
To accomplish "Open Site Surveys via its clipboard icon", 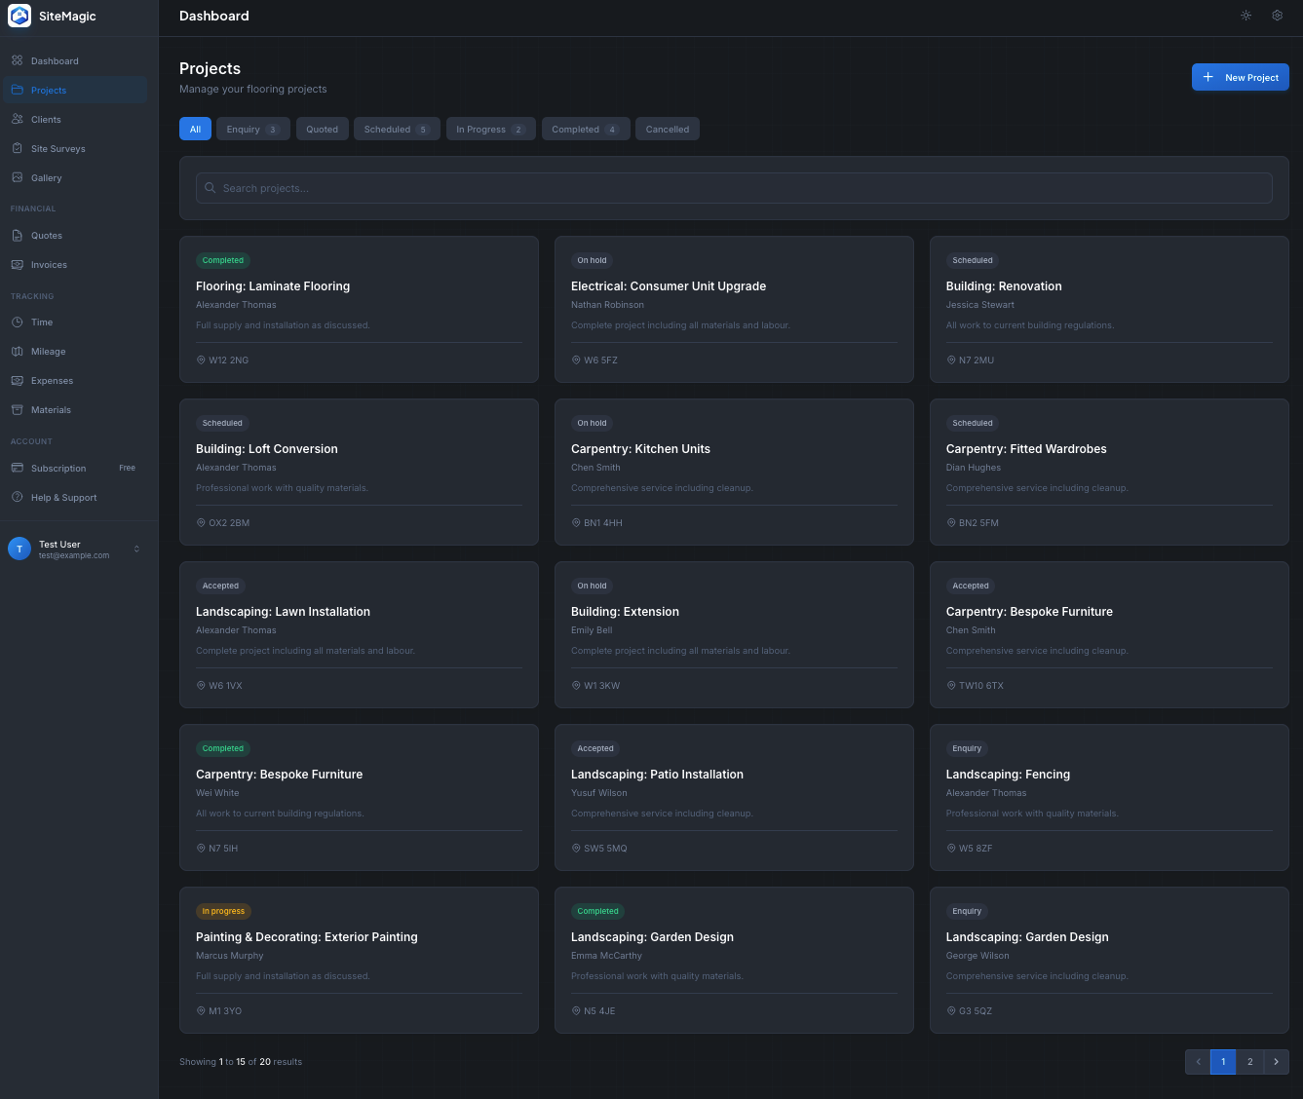I will pos(17,148).
